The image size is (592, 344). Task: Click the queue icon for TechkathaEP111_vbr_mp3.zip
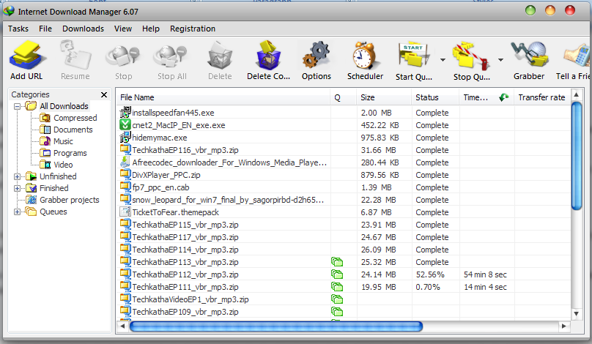pyautogui.click(x=337, y=287)
